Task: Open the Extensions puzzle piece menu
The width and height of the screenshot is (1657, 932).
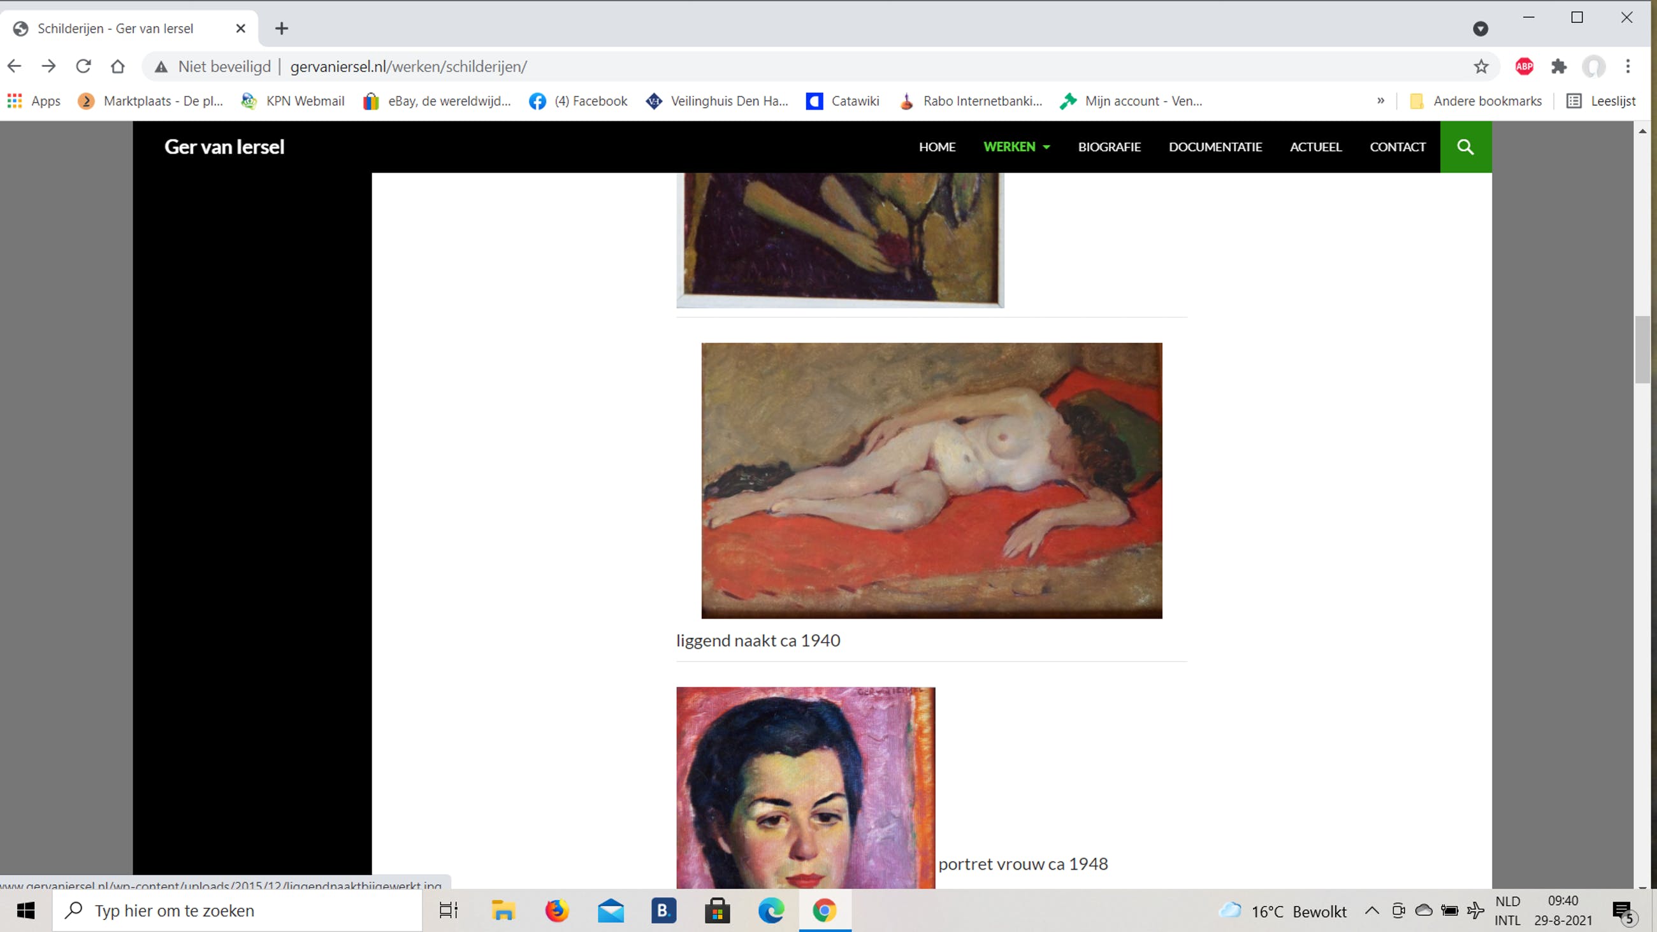Action: click(1559, 66)
